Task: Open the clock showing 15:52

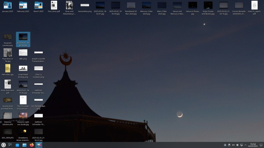Action: (253, 145)
